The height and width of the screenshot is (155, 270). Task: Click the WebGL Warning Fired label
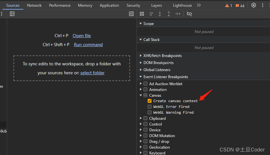click(173, 112)
